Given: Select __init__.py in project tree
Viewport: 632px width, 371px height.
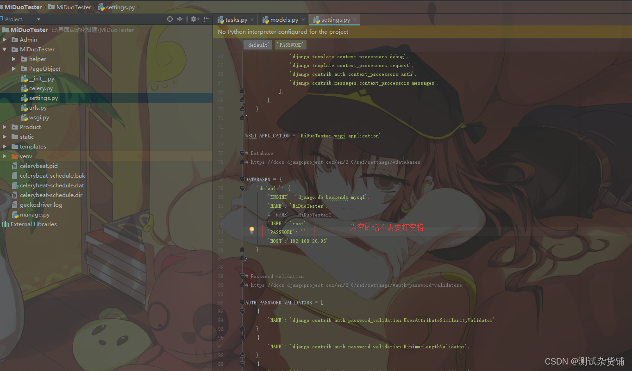Looking at the screenshot, I should (x=41, y=78).
